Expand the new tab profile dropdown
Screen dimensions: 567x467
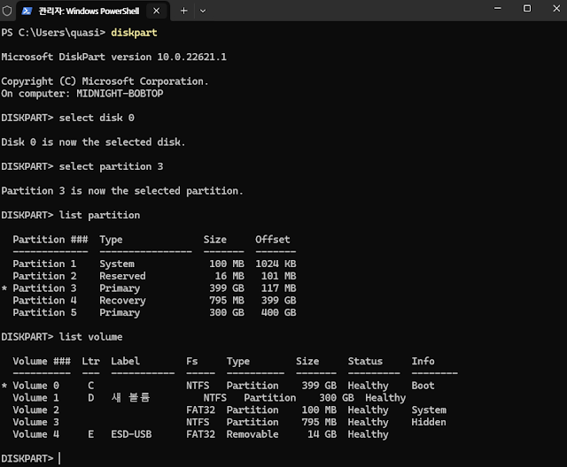coord(203,11)
